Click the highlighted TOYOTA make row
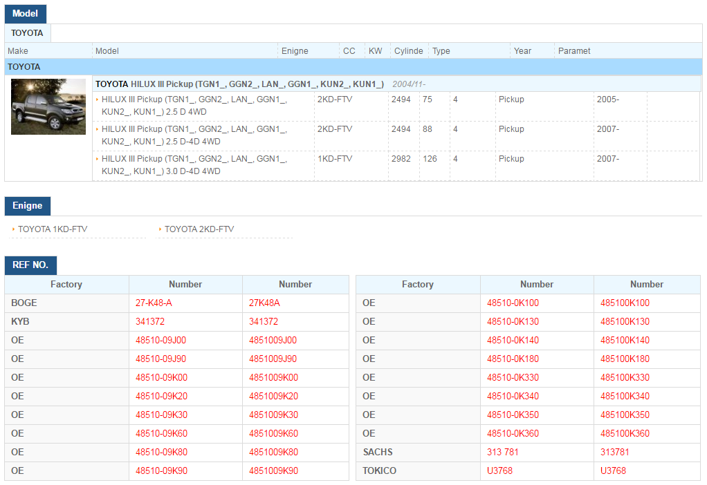Viewport: 707px width, 485px height. (353, 67)
